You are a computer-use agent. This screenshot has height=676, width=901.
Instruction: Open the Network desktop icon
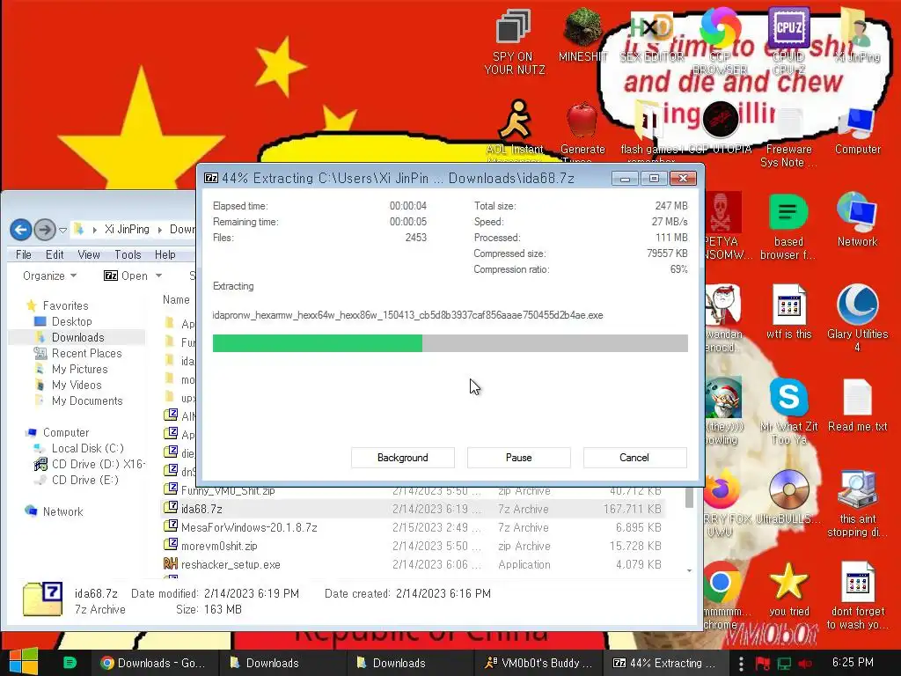857,221
